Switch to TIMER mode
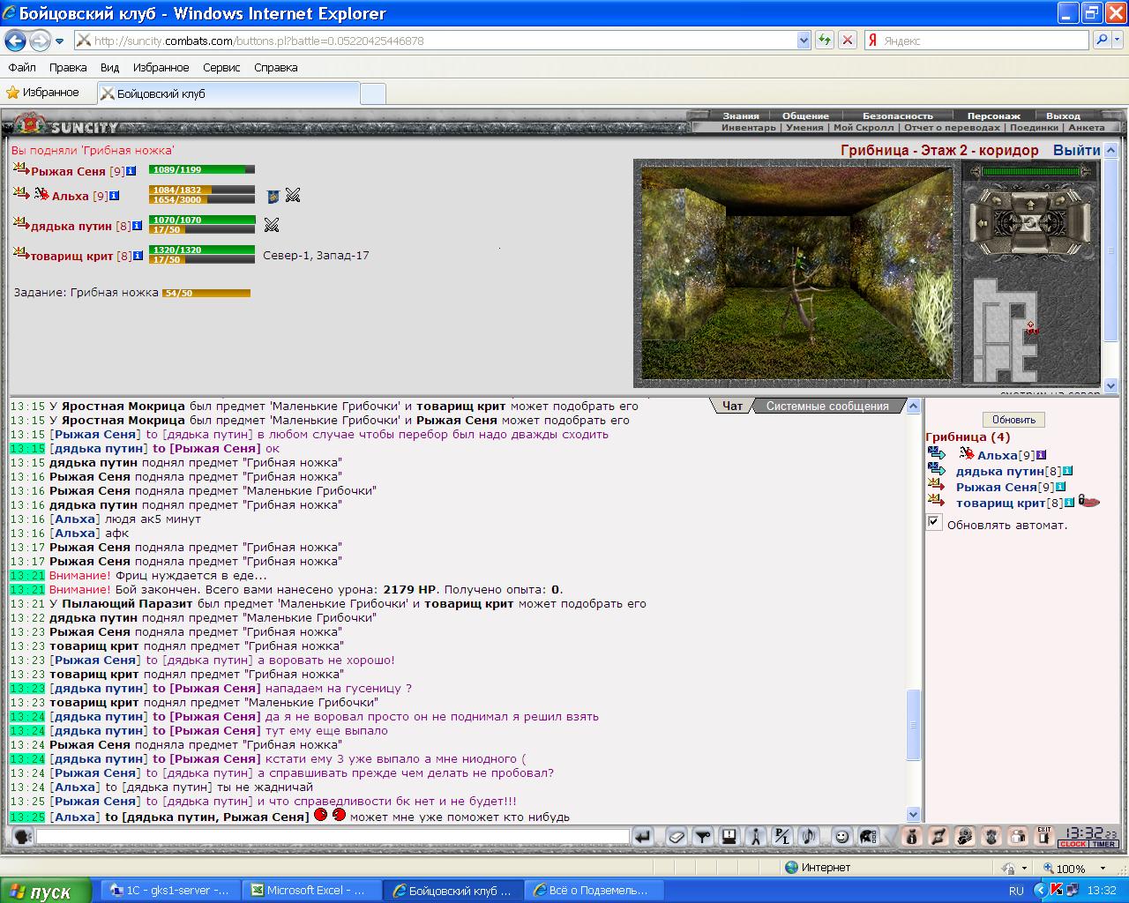Viewport: 1129px width, 903px height. pos(1103,844)
